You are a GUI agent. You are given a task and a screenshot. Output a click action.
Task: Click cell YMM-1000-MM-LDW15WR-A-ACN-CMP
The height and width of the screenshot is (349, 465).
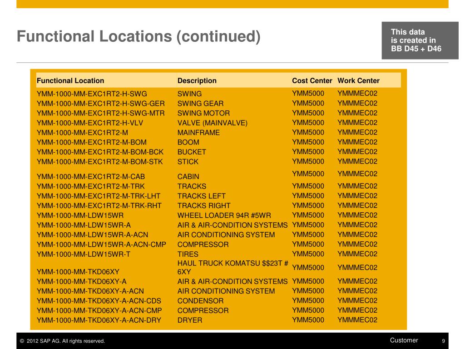101,244
